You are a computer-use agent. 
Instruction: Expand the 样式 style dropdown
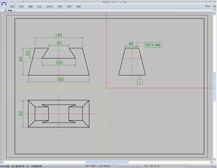click(209, 6)
